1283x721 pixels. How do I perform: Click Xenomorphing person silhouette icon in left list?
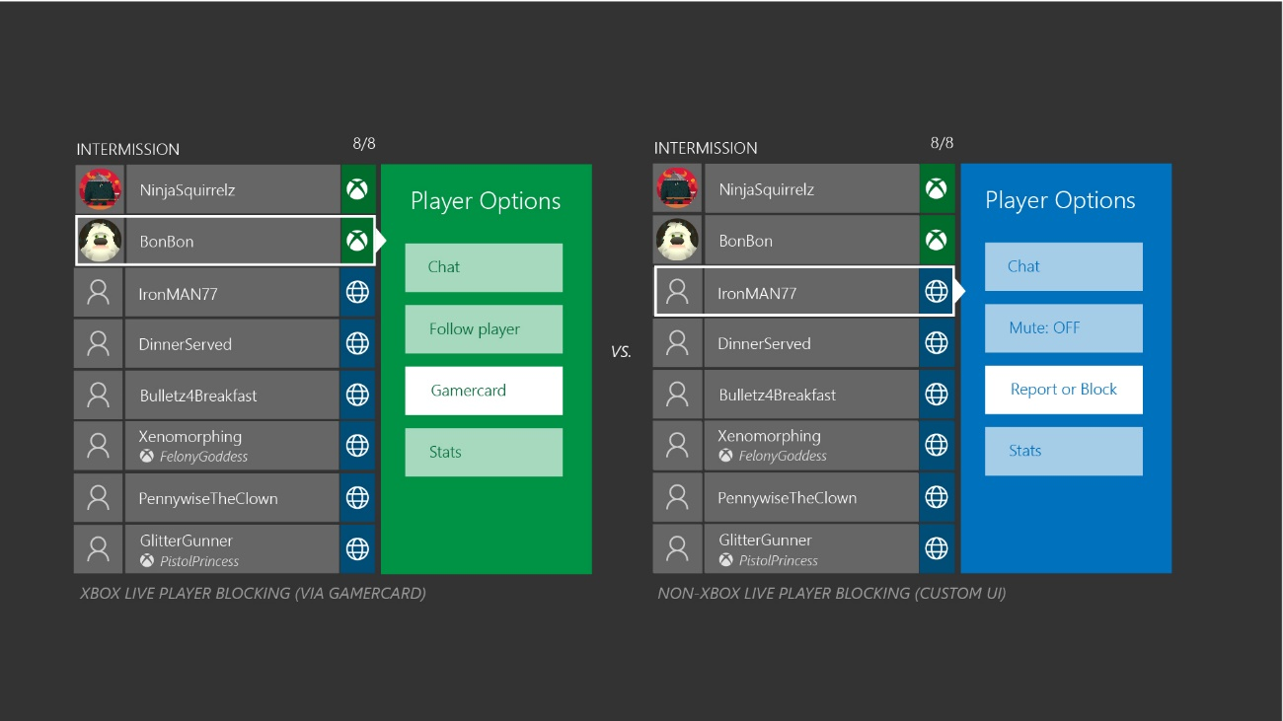[x=98, y=446]
